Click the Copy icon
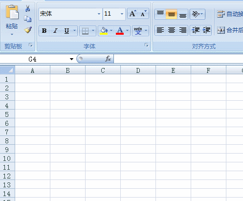 27,19
